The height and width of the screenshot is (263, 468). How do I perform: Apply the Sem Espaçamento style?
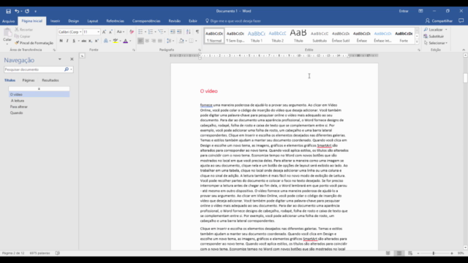(235, 36)
